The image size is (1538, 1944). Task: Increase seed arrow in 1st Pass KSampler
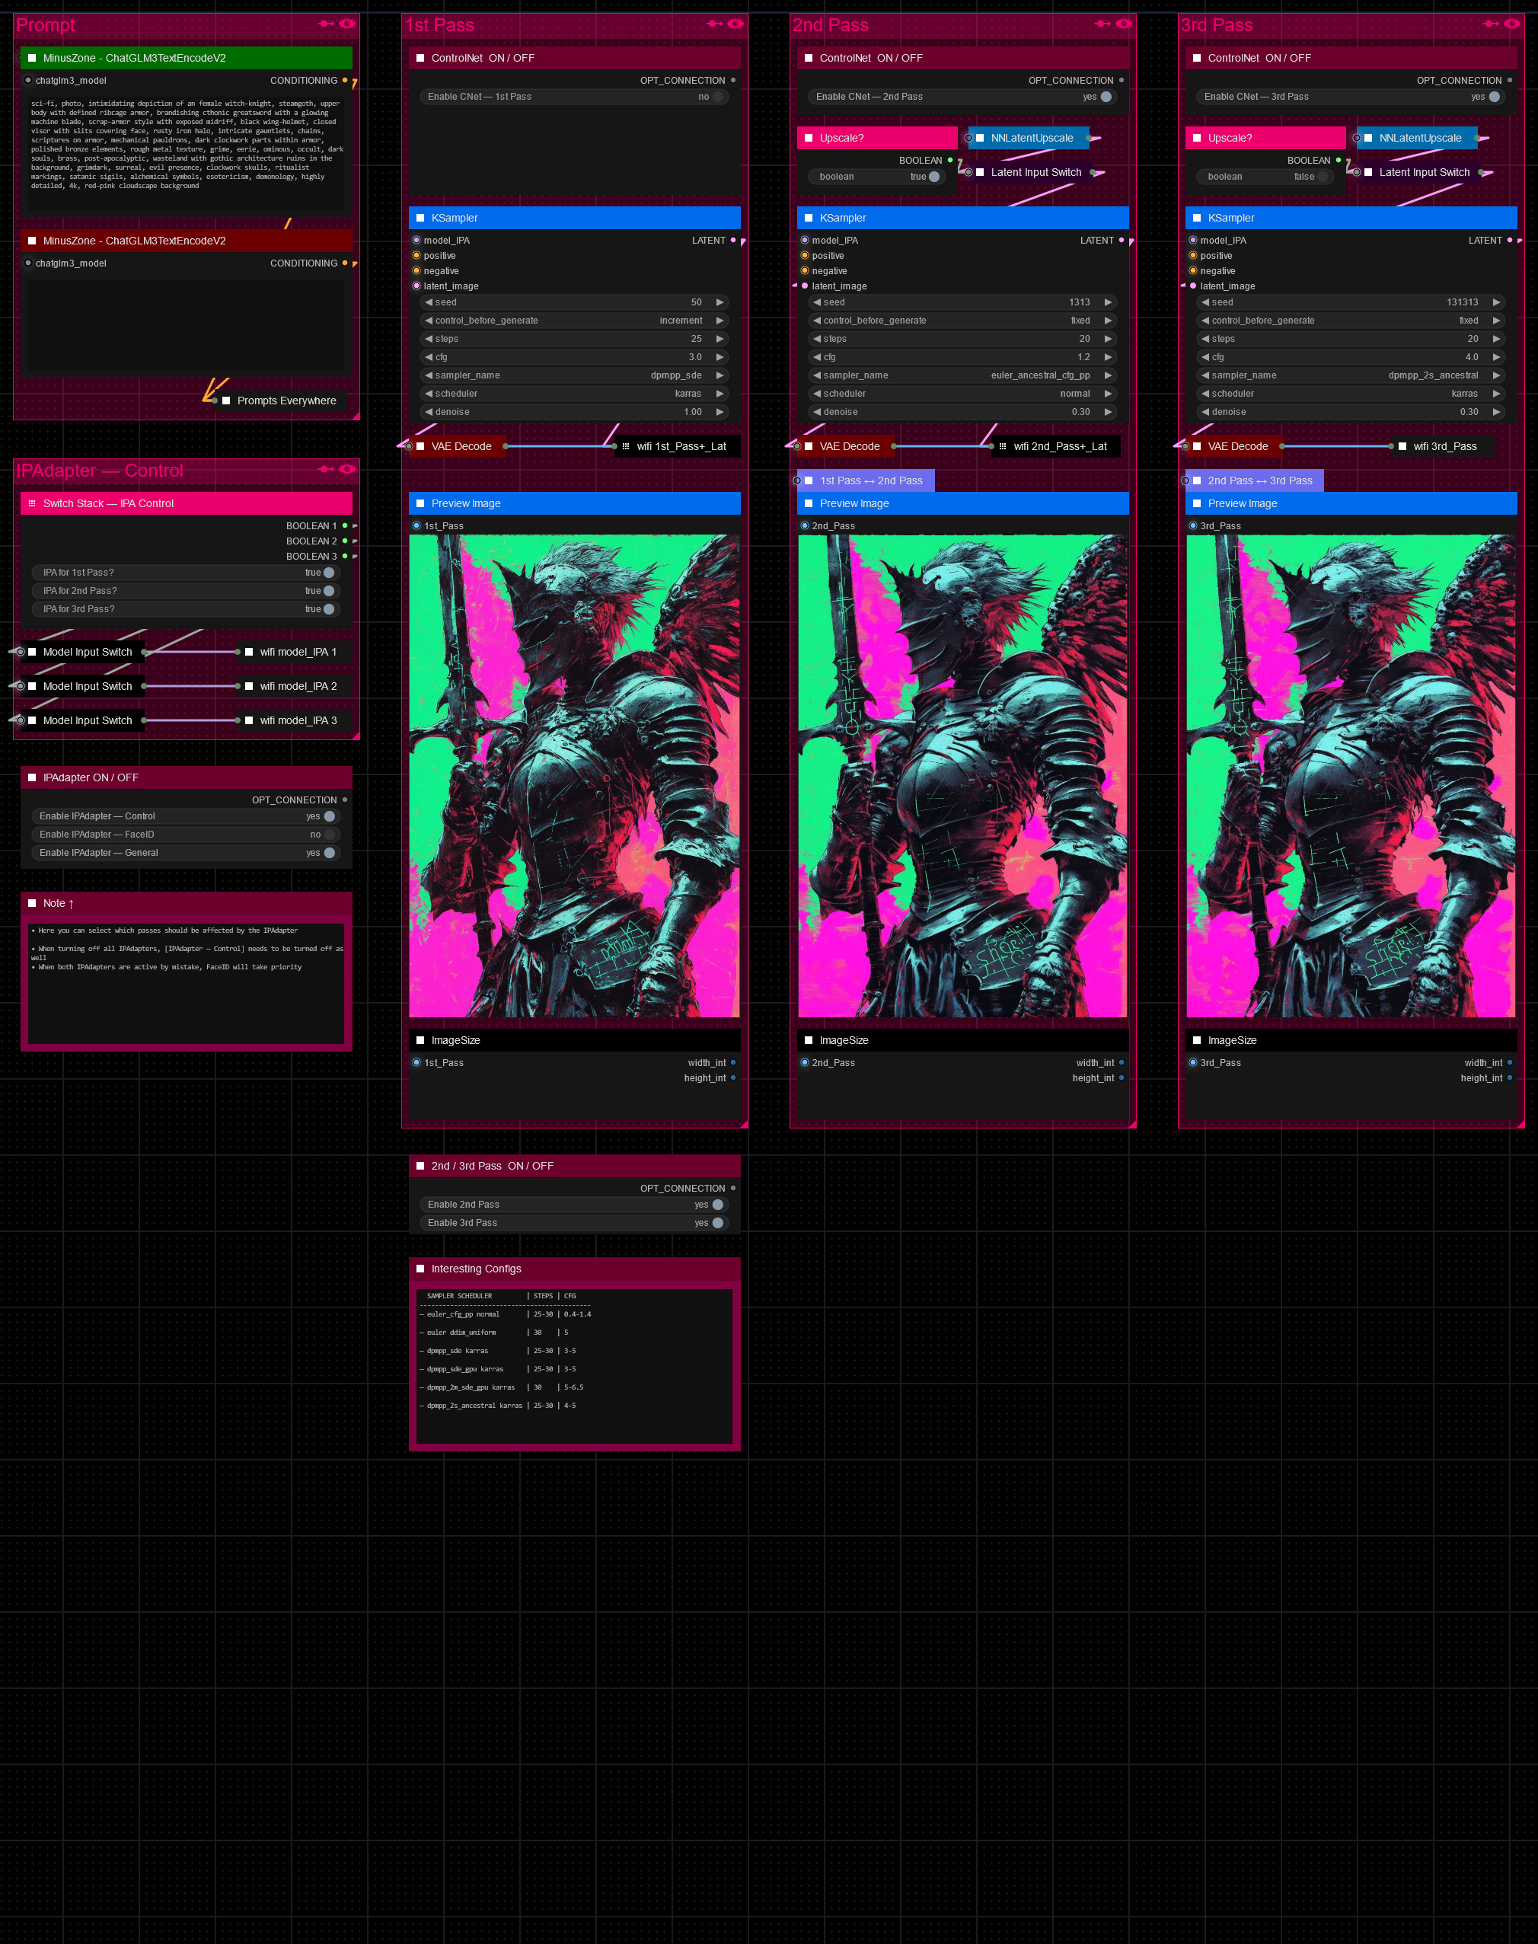tap(720, 302)
